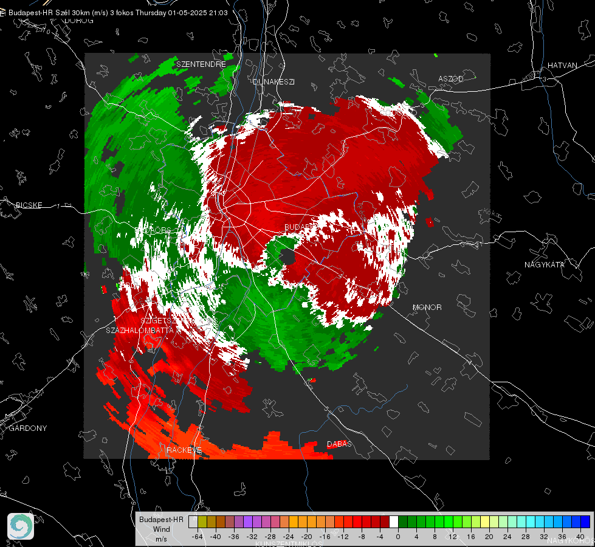The width and height of the screenshot is (595, 547).
Task: Click the radar title text with timestamp 21:03
Action: click(x=118, y=13)
